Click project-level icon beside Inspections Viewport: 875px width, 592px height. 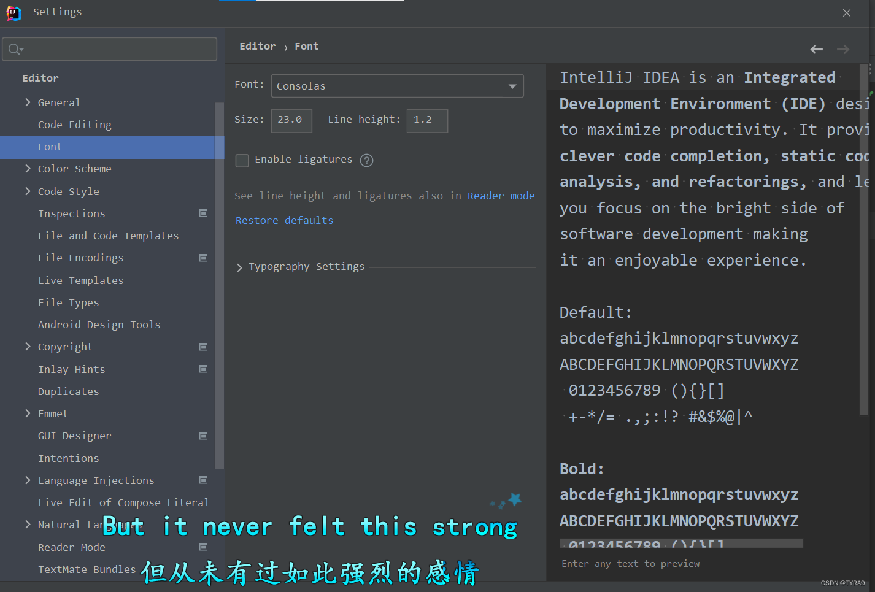(x=203, y=213)
